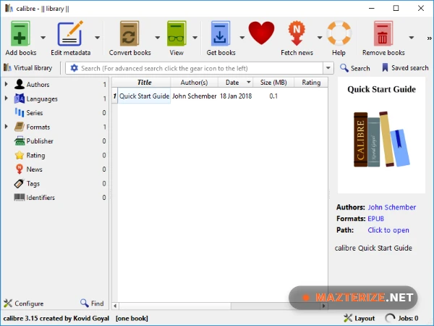
Task: Select the Authors category in the tag browser
Action: click(38, 84)
